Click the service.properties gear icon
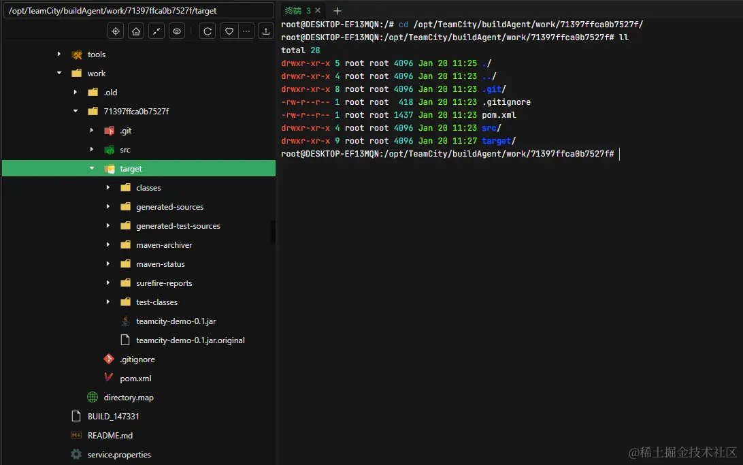 coord(76,454)
